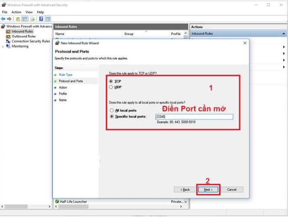Open the Help toolbar icon

[x=41, y=19]
